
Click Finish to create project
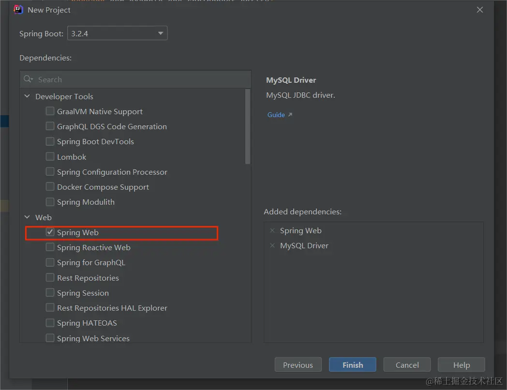pos(353,365)
